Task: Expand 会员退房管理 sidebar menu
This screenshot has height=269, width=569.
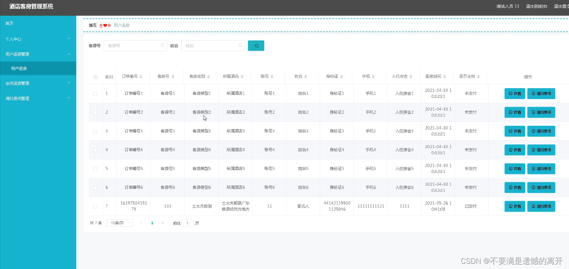Action: click(x=38, y=83)
